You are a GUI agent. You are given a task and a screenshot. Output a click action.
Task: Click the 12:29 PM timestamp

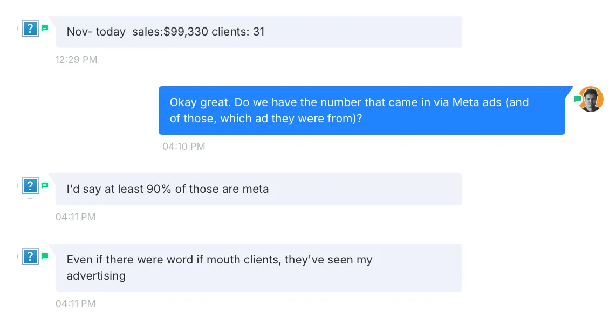[76, 60]
